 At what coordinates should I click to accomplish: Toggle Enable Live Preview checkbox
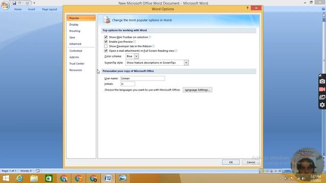[x=106, y=42]
